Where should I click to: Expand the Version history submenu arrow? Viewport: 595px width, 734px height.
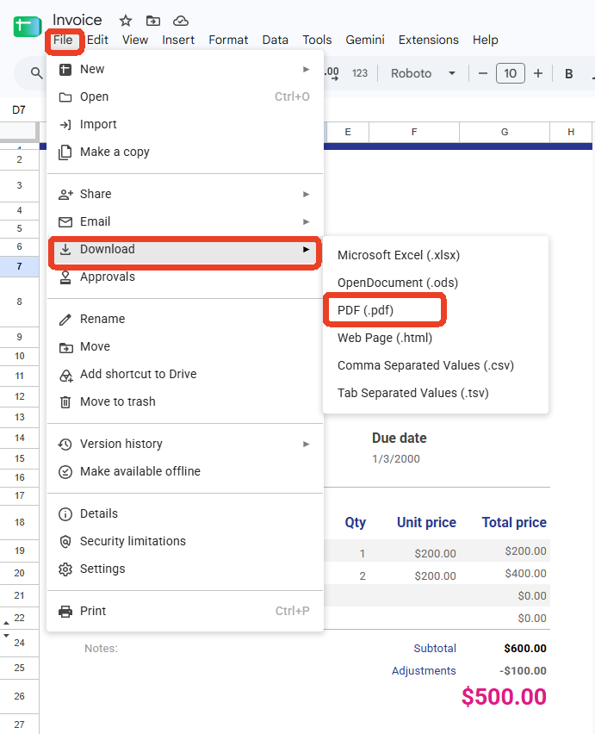click(x=306, y=445)
